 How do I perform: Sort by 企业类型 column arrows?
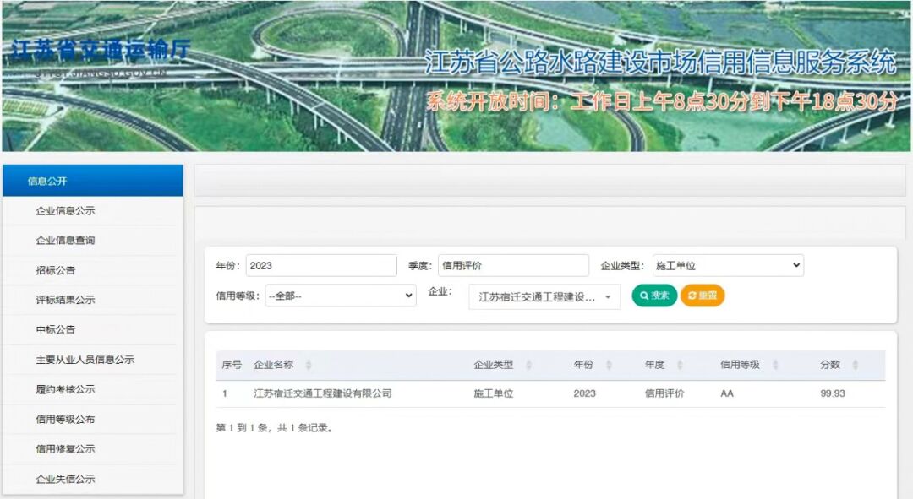click(528, 365)
